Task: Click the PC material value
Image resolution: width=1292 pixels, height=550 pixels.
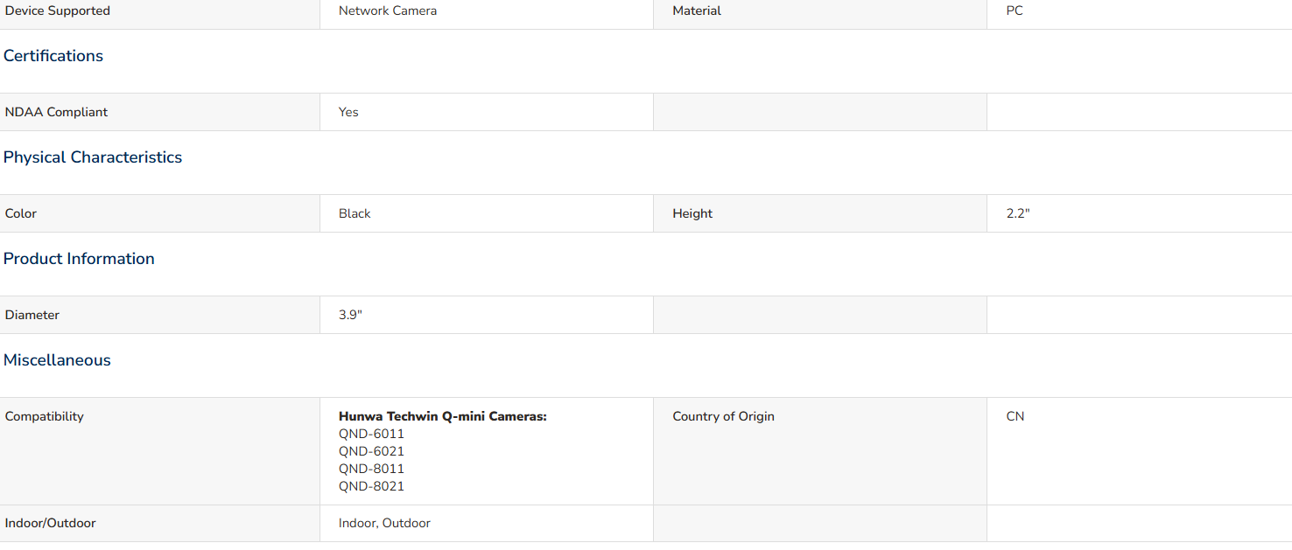Action: (x=1015, y=10)
